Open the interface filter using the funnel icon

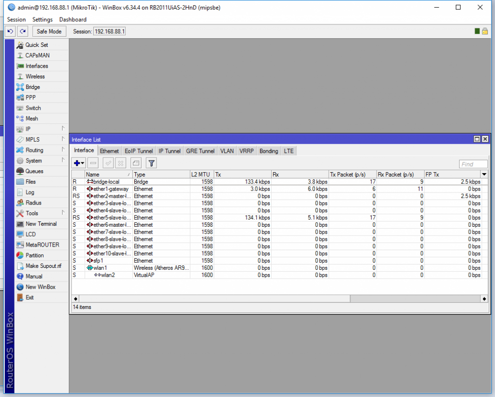coord(151,163)
